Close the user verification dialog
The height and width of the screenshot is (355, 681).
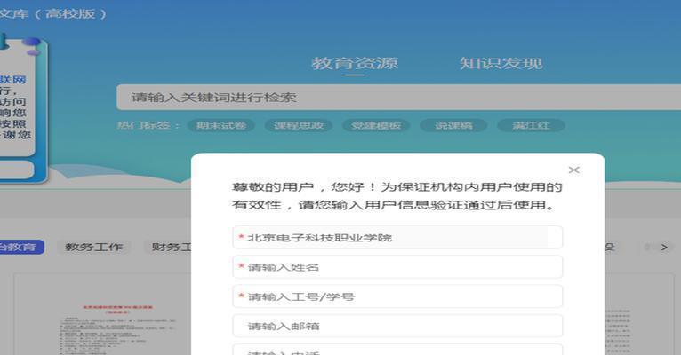[x=573, y=170]
